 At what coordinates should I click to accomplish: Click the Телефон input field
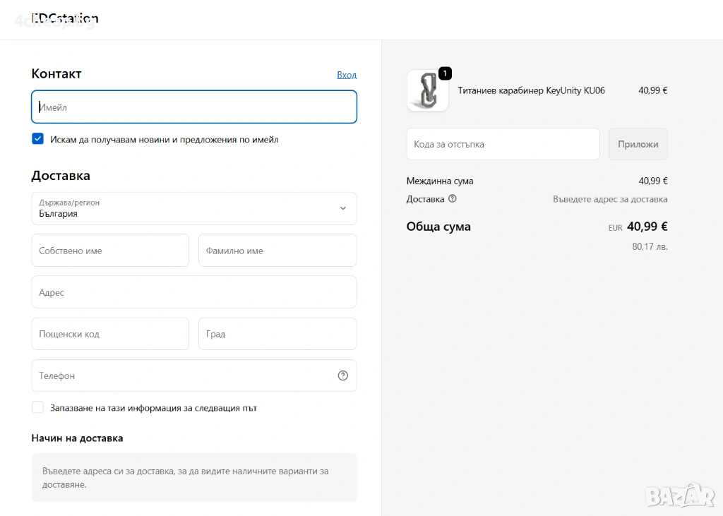click(184, 376)
